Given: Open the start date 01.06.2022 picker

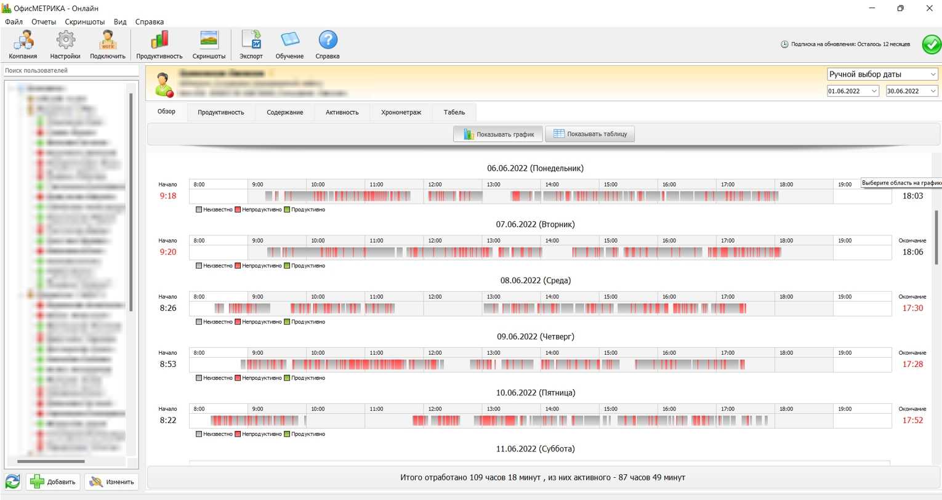Looking at the screenshot, I should pos(874,91).
